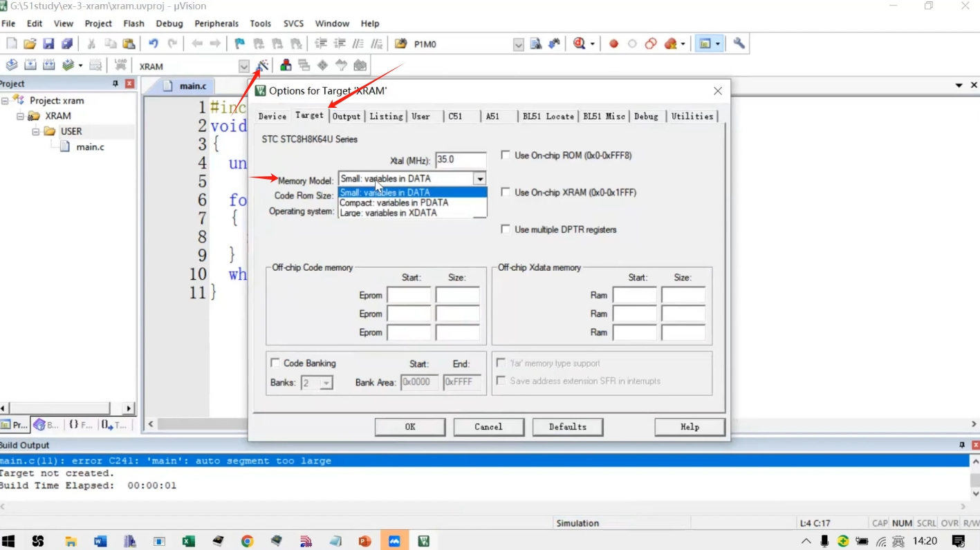980x550 pixels.
Task: Collapse the USER group in project tree
Action: tap(35, 131)
